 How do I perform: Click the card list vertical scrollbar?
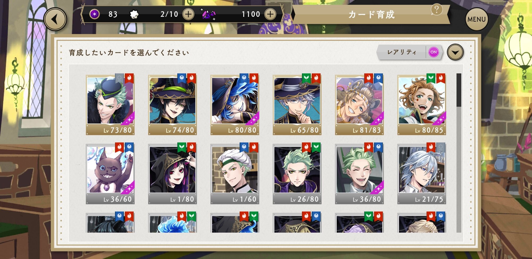tap(459, 153)
